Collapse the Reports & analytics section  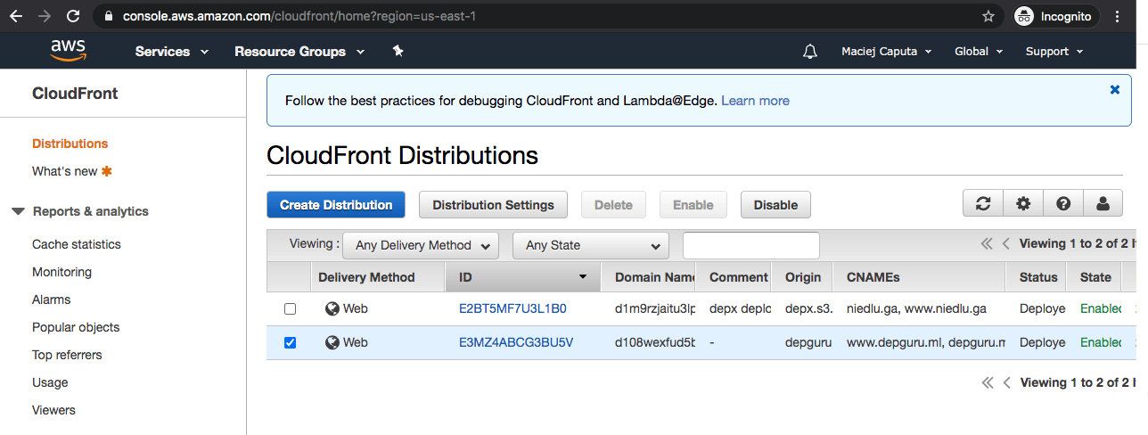pyautogui.click(x=18, y=211)
